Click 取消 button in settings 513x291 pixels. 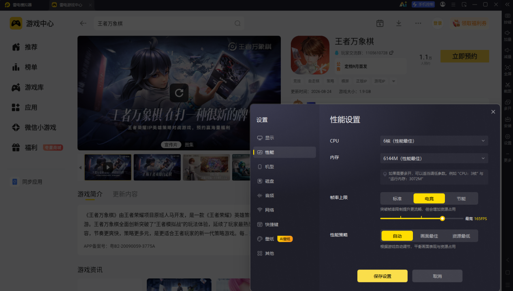(x=437, y=276)
